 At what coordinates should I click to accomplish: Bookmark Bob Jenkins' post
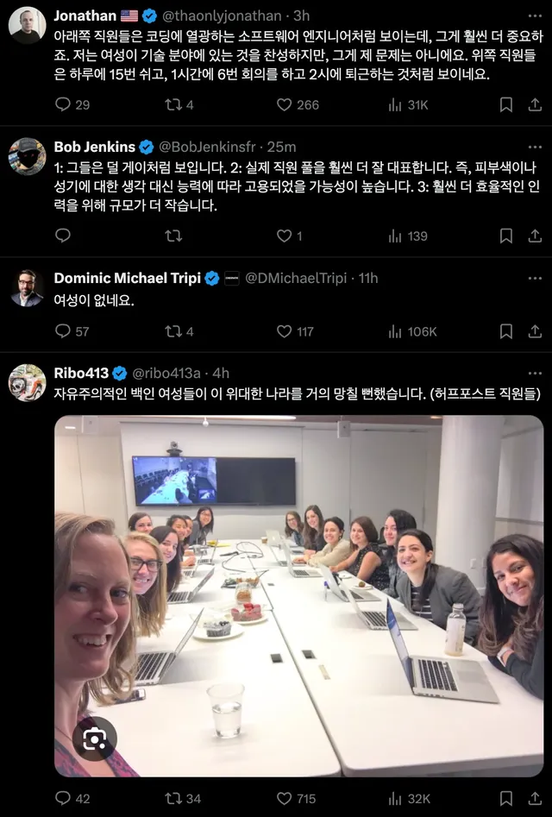[506, 236]
